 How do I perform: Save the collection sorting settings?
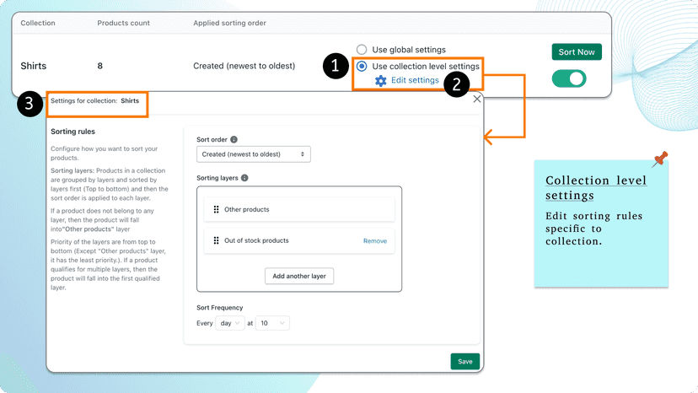(464, 361)
